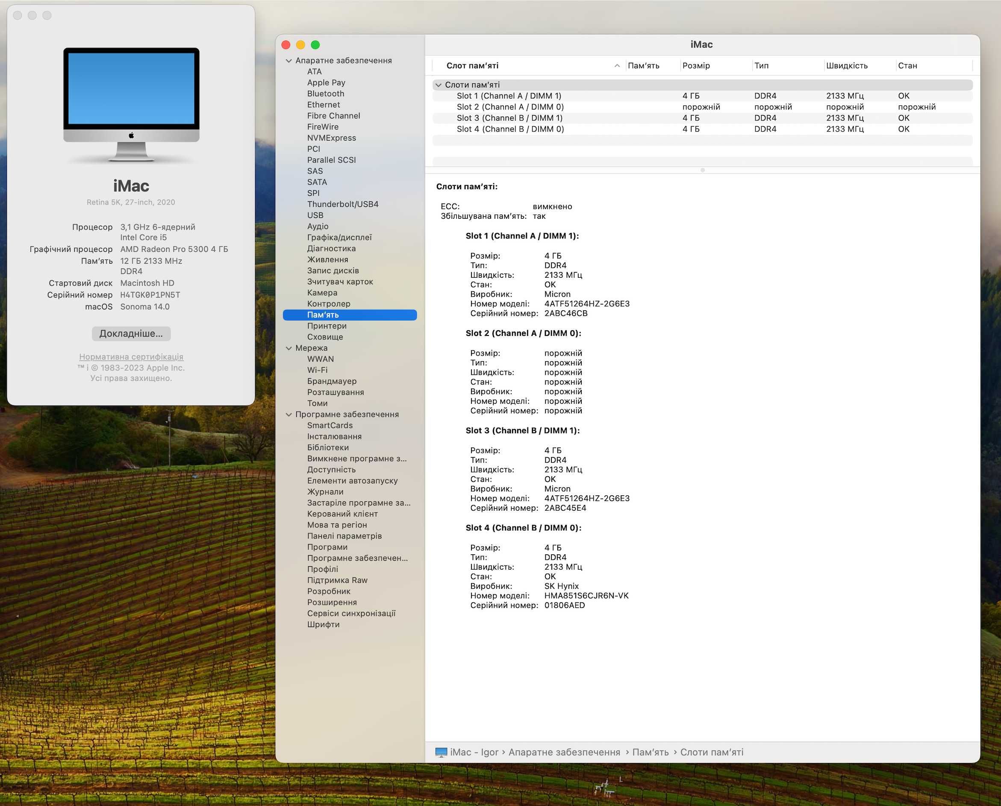Select Ethernet in the sidebar
Screen dimensions: 1001x806
pyautogui.click(x=323, y=104)
